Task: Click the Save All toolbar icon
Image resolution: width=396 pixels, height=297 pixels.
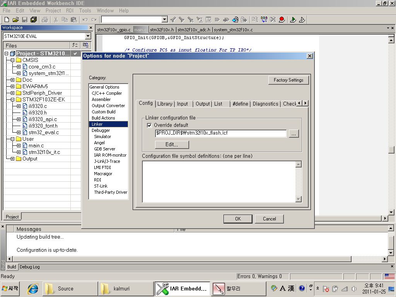Action: pos(34,19)
